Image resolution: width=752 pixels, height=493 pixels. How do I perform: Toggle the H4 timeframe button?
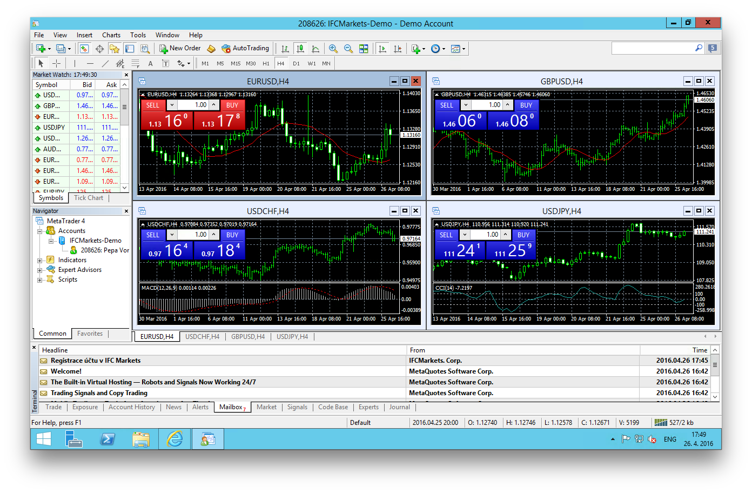(281, 63)
